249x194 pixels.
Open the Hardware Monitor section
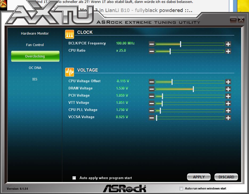coord(35,34)
